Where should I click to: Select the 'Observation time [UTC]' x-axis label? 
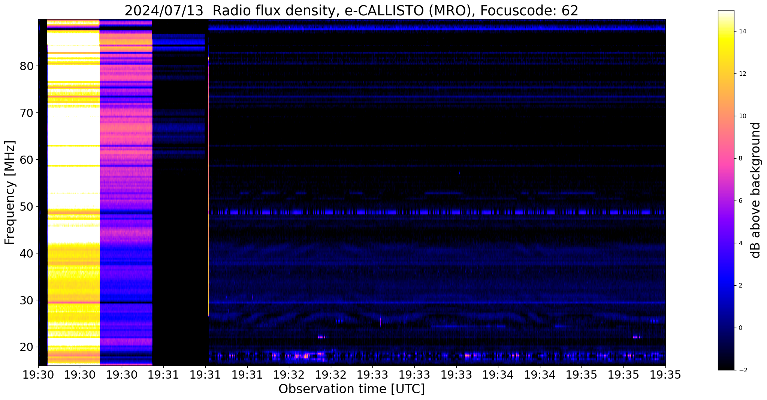(x=351, y=389)
